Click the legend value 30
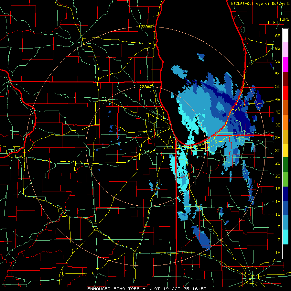The image size is (291, 291). point(278,150)
